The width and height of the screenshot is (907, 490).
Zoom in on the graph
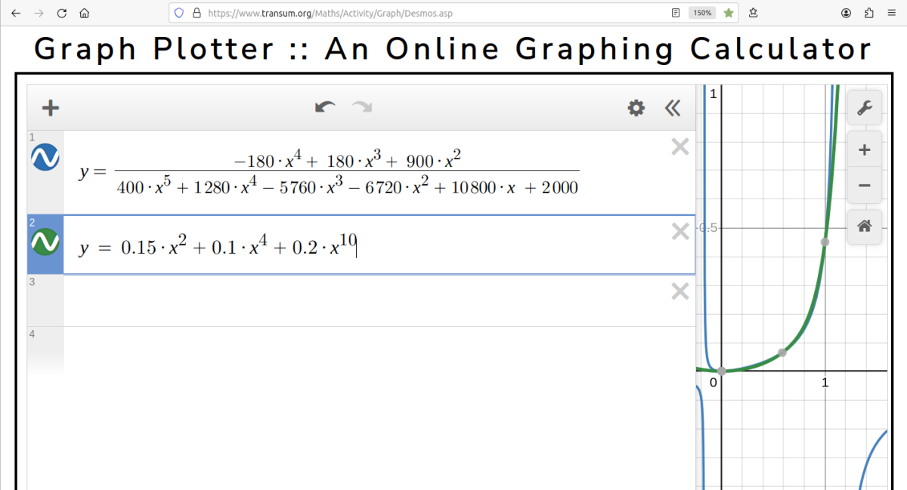865,150
